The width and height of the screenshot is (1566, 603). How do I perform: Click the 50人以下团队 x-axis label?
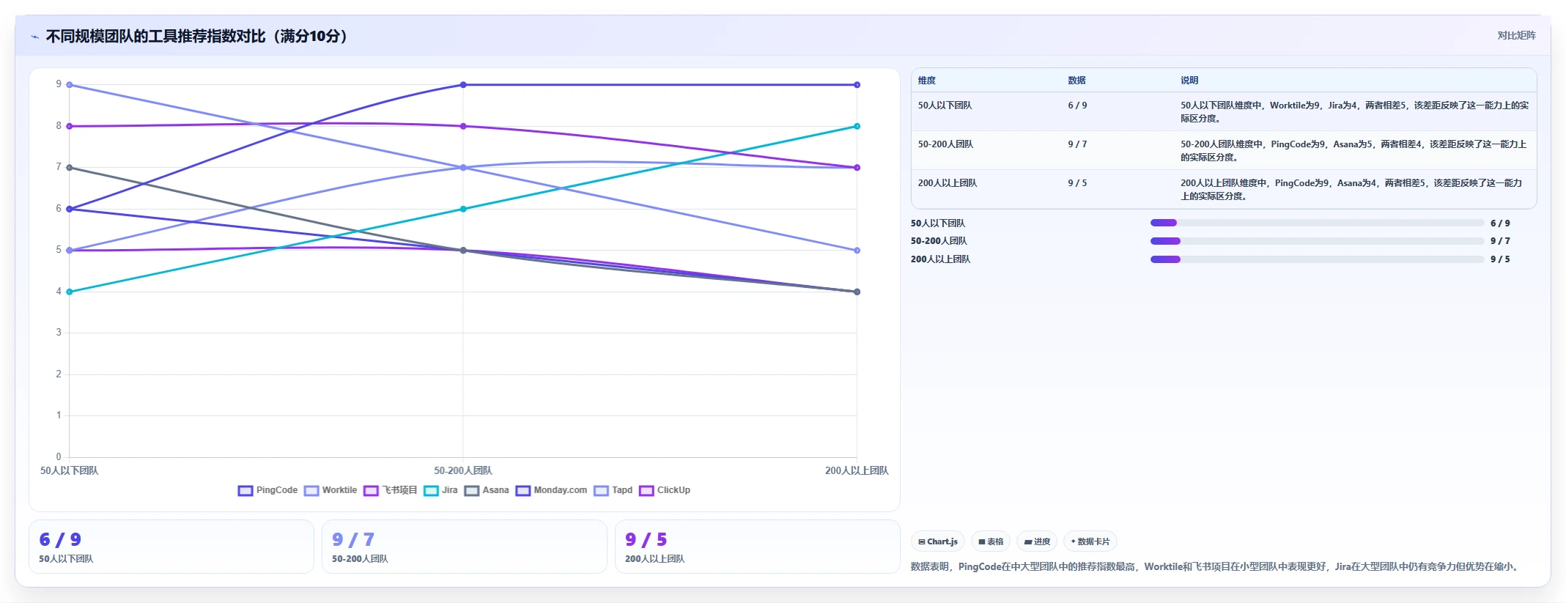(70, 470)
